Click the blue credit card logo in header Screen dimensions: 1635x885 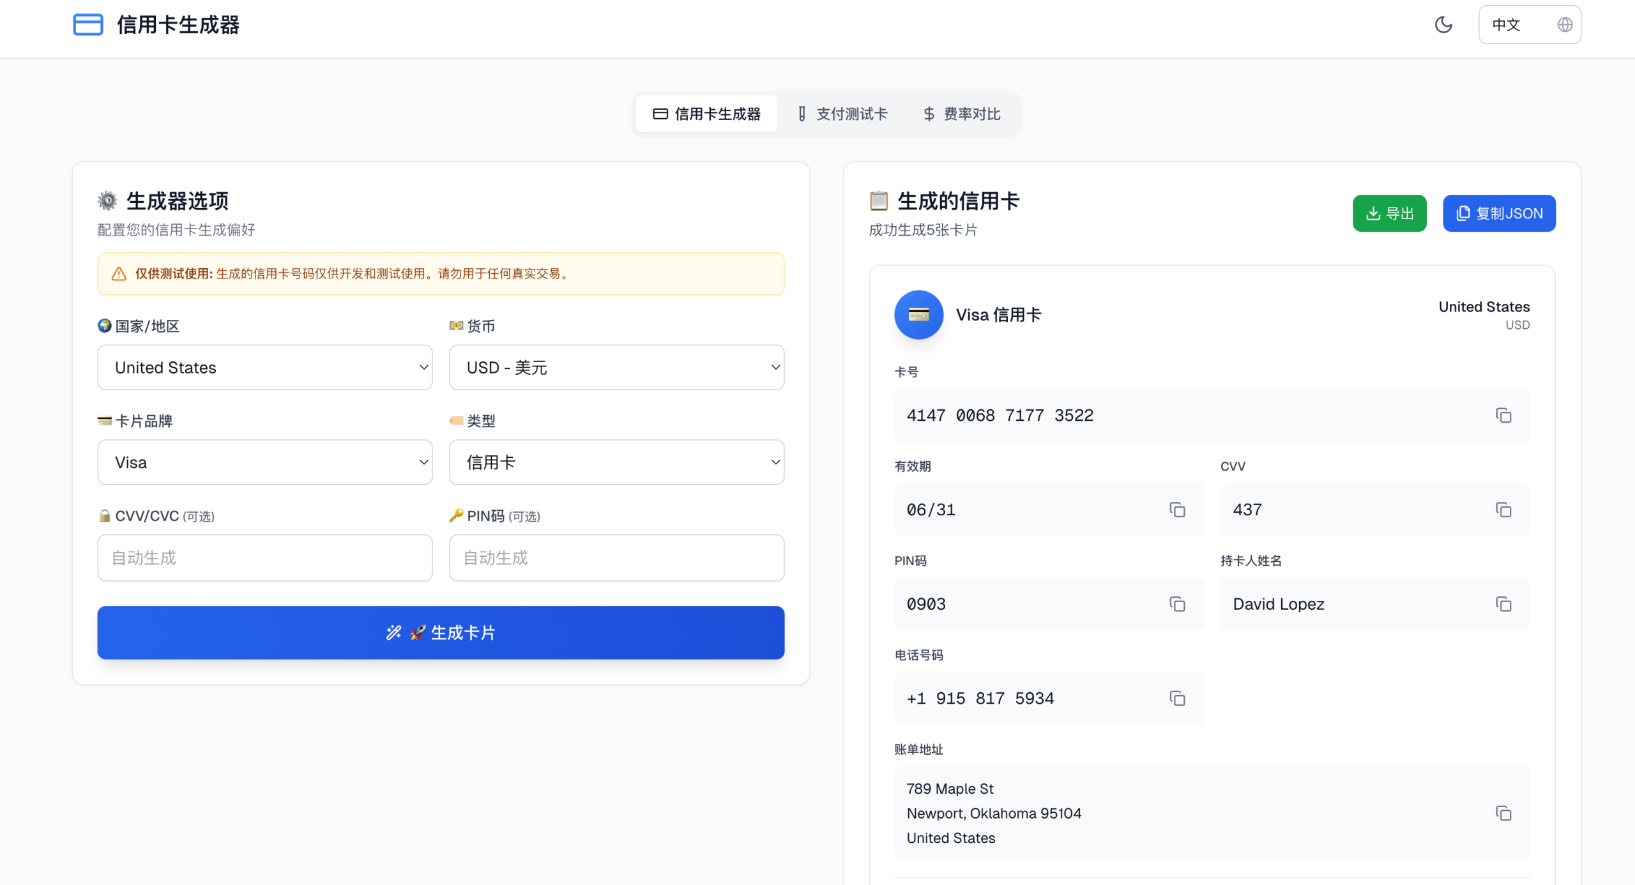pyautogui.click(x=88, y=25)
